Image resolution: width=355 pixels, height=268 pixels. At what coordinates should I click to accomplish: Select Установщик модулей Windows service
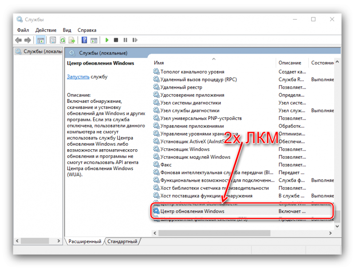[195, 157]
